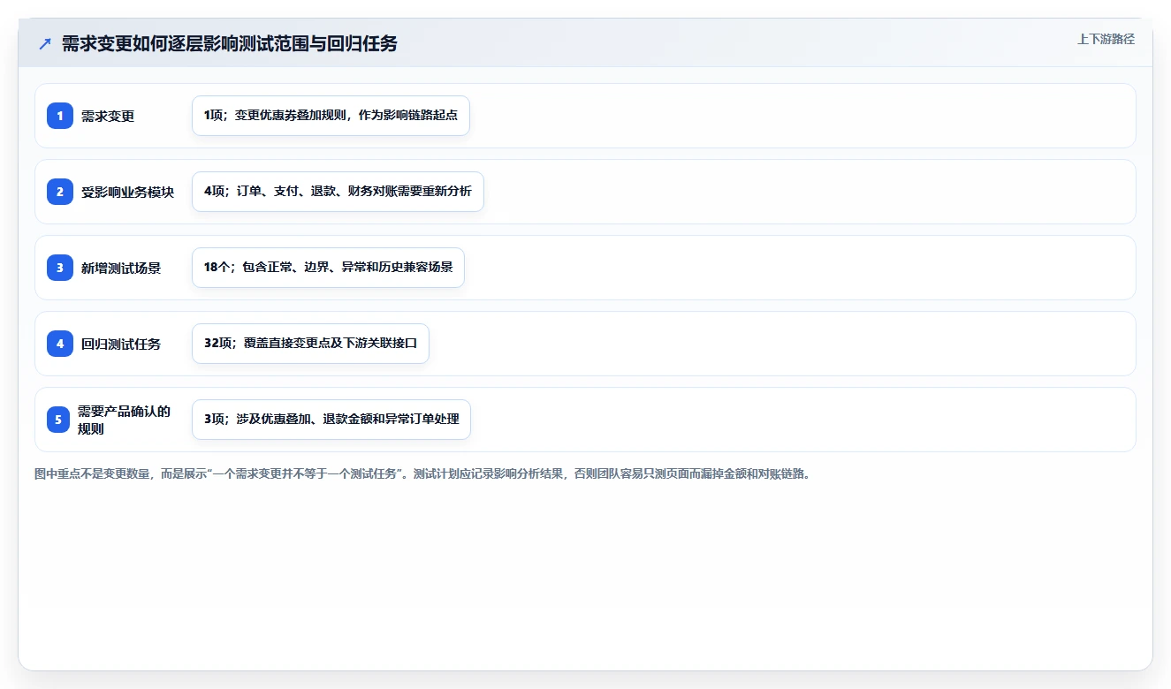Open the card 3项；涉及优惠叠加、退款金额
The width and height of the screenshot is (1171, 689).
click(331, 420)
